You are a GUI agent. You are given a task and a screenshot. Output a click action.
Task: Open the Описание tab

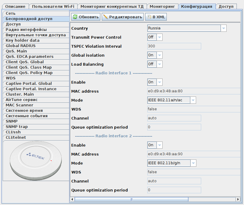15,7
